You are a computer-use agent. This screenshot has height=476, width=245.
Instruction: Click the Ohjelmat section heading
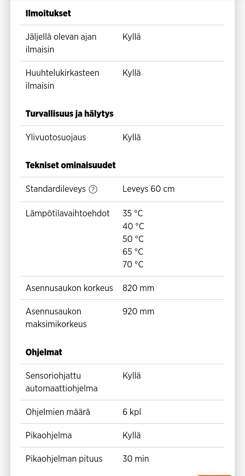click(43, 352)
